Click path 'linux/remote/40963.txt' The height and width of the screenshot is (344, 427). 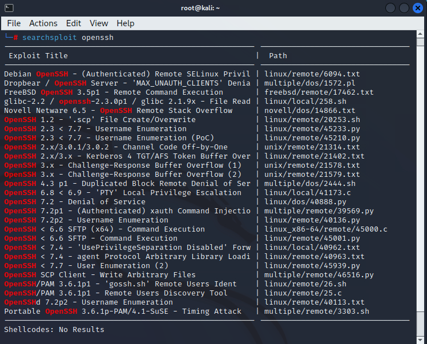315,256
